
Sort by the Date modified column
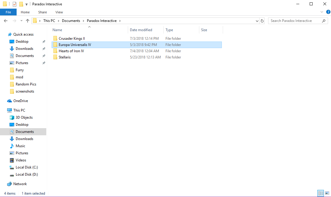pos(146,30)
